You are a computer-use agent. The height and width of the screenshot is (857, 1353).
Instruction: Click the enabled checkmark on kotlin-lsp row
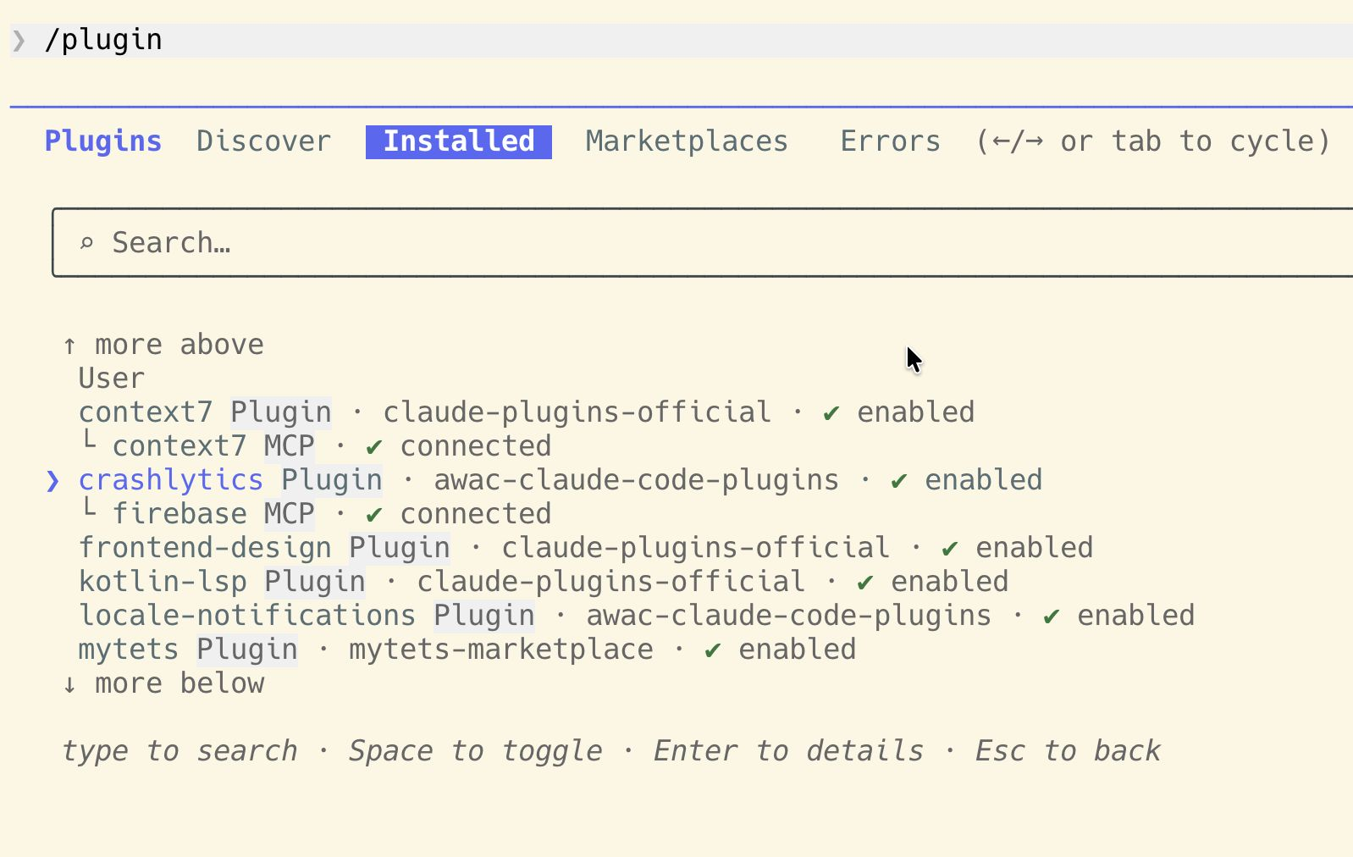(x=865, y=583)
